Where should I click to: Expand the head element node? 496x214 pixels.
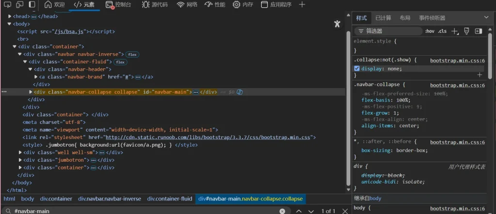tap(10, 16)
